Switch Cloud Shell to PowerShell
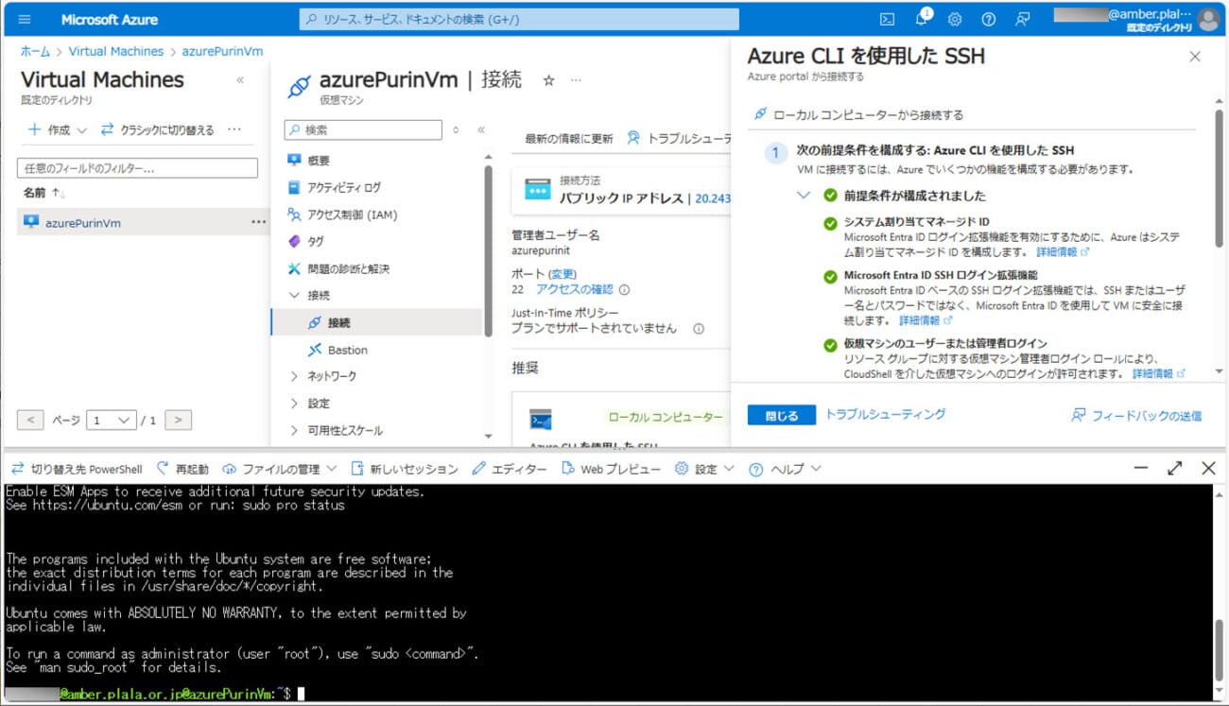The width and height of the screenshot is (1229, 706). (77, 469)
